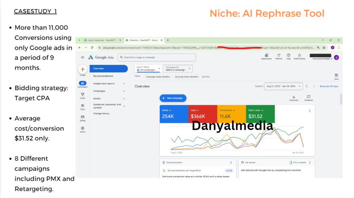Click the Show last 30 days link

(x=329, y=86)
